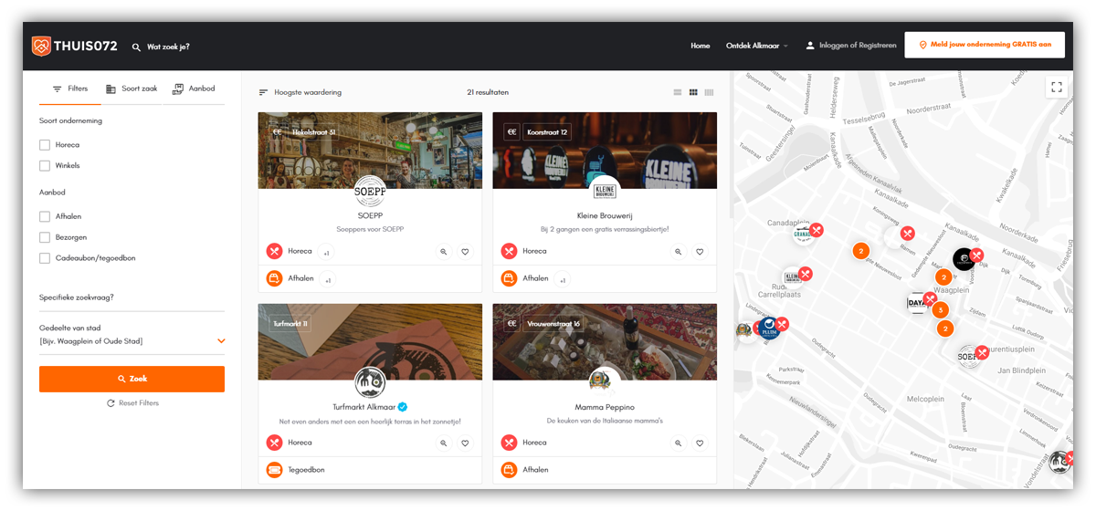Click Reset Filters link
The image size is (1096, 511).
(x=132, y=403)
